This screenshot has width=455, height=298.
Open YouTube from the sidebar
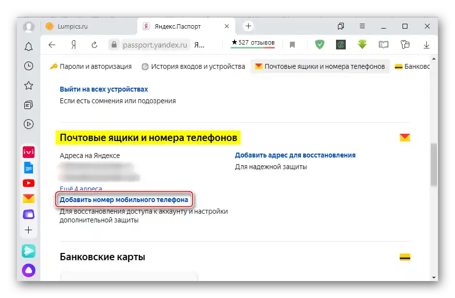click(29, 183)
